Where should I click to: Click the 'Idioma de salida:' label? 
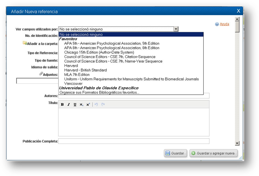(x=44, y=67)
